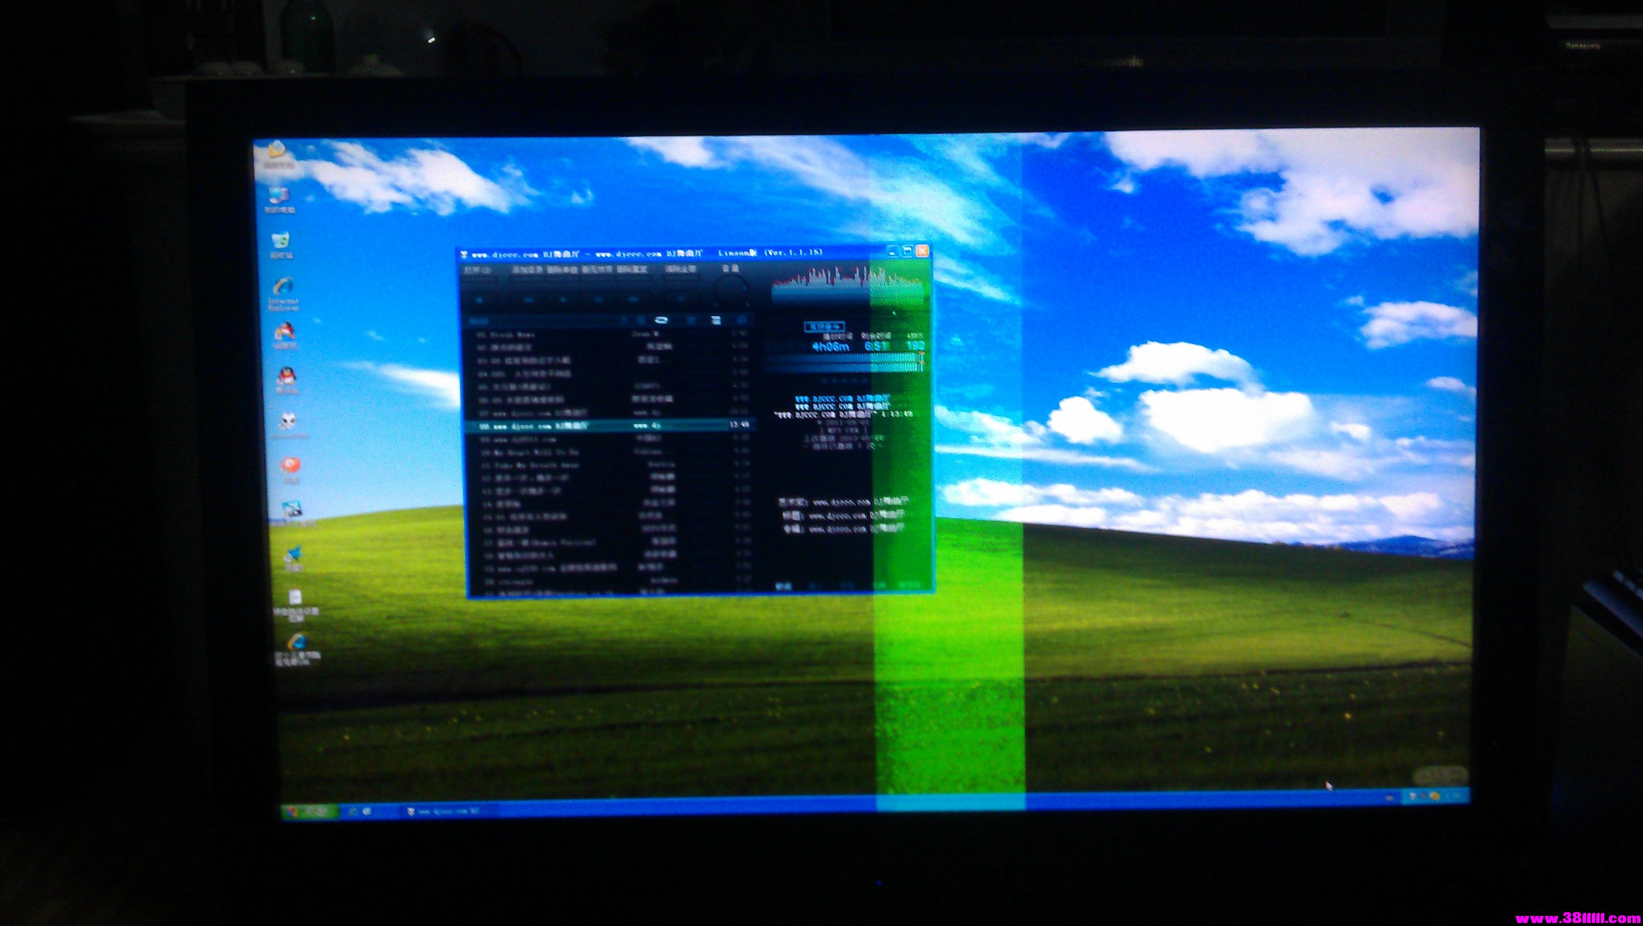Viewport: 1643px width, 926px height.
Task: Click the first quick launch icon on taskbar
Action: 353,812
